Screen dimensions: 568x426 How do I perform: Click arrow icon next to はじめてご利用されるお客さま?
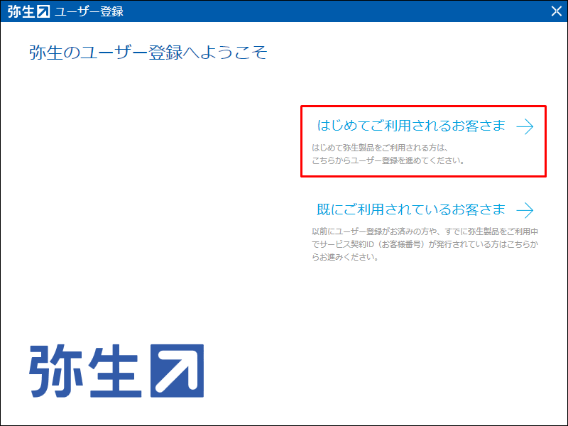(525, 126)
